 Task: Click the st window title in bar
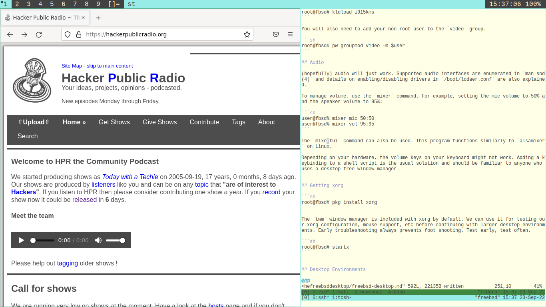131,4
